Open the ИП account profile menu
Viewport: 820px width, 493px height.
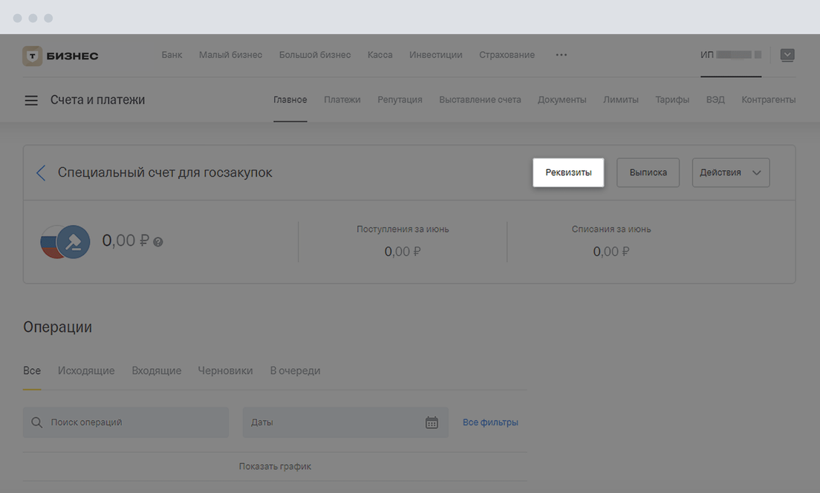point(731,55)
